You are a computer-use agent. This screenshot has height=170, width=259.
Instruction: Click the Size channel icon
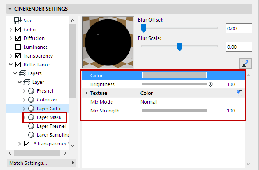pos(18,21)
